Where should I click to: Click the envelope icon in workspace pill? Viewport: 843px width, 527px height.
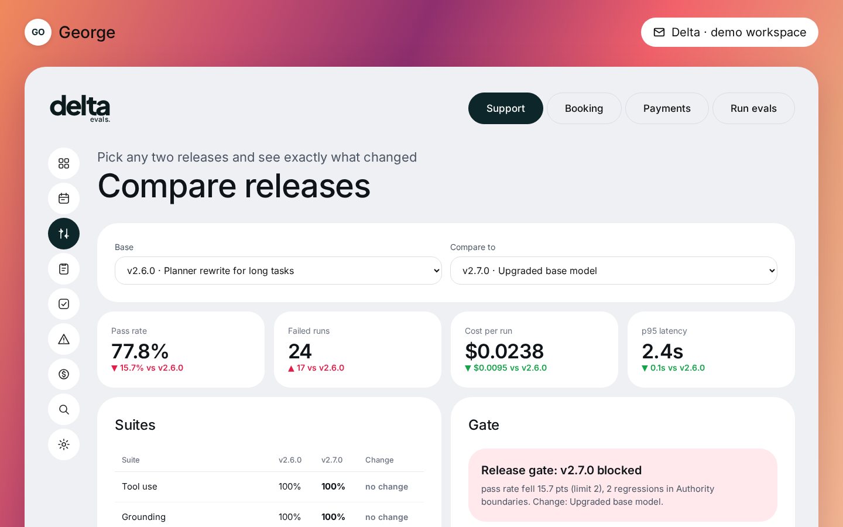coord(659,32)
